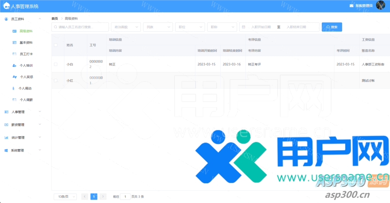
Task: Open the 13条/页 page size dropdown
Action: (65, 197)
